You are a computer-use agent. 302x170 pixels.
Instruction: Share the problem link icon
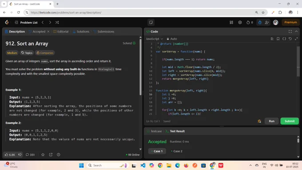tap(51, 154)
